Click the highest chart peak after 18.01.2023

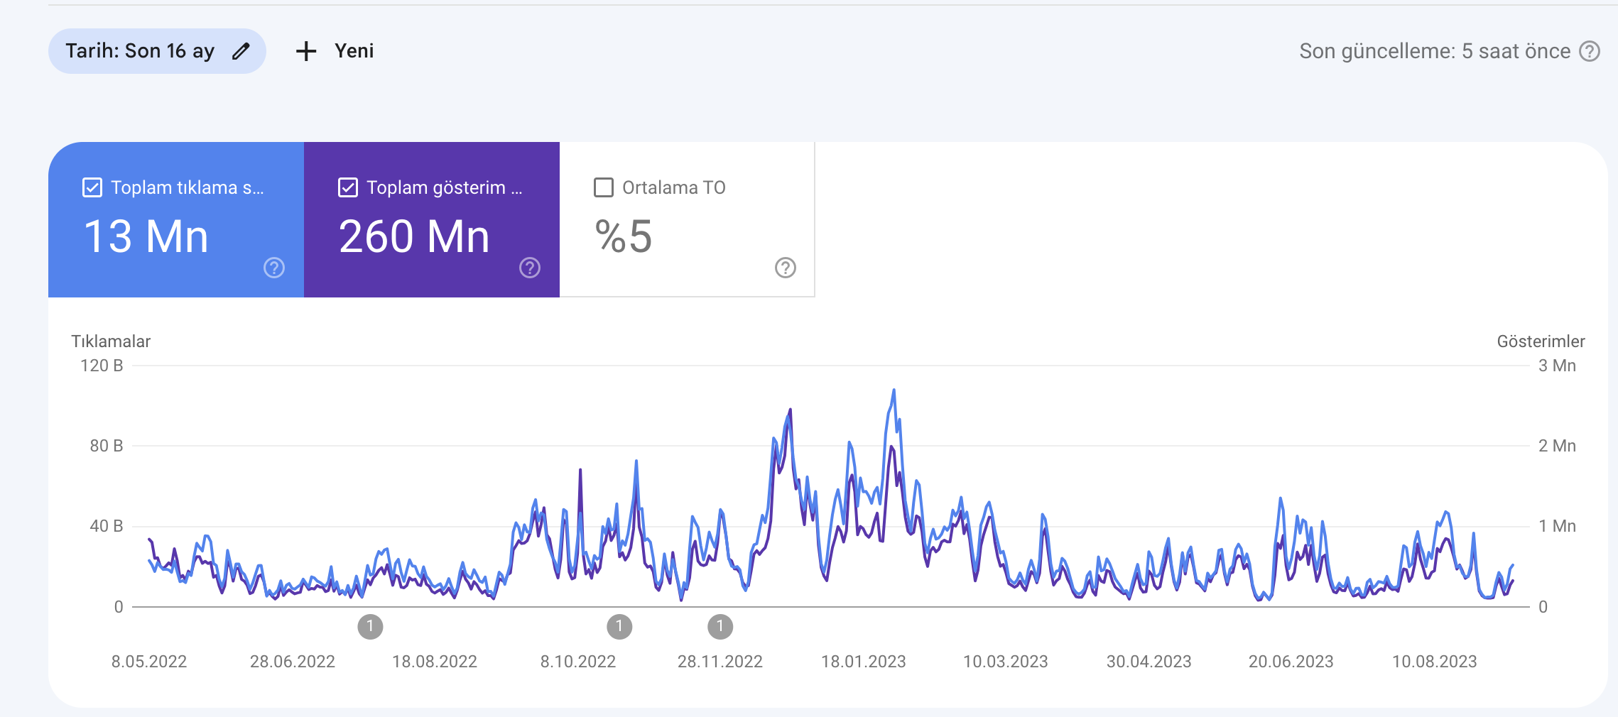(x=894, y=390)
